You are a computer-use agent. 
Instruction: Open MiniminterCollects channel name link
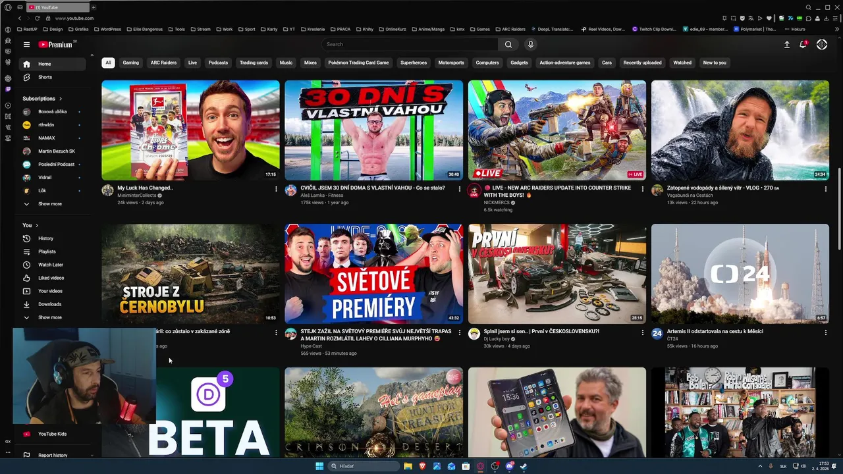137,196
